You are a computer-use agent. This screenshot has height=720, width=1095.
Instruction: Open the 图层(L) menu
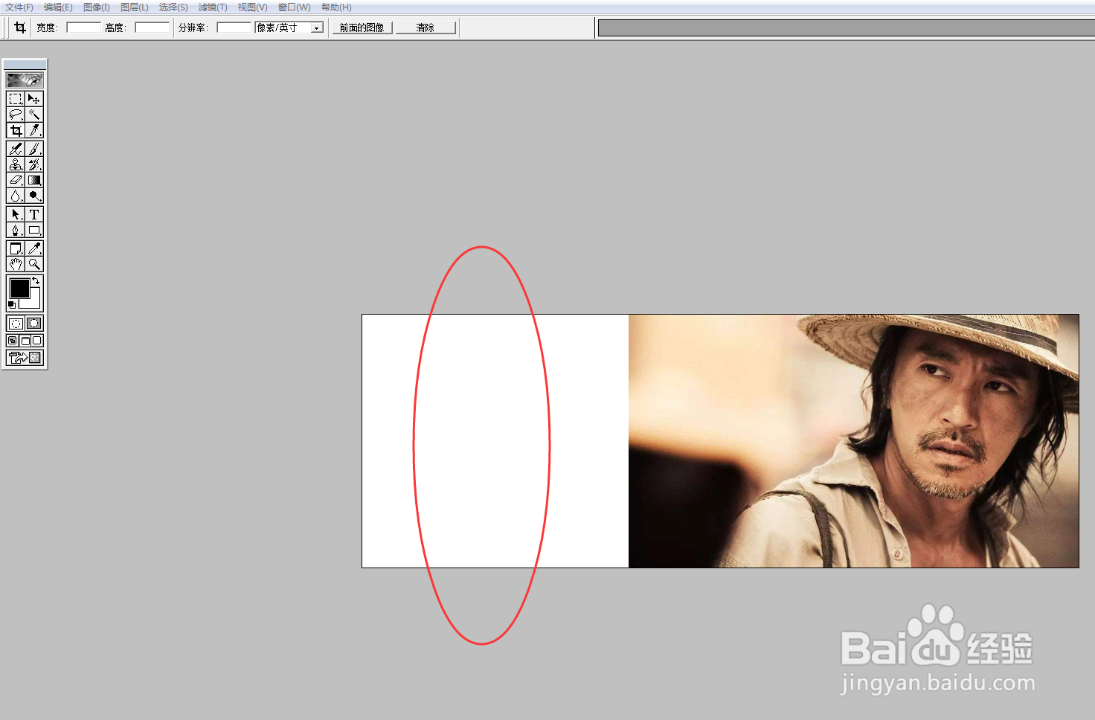click(135, 7)
